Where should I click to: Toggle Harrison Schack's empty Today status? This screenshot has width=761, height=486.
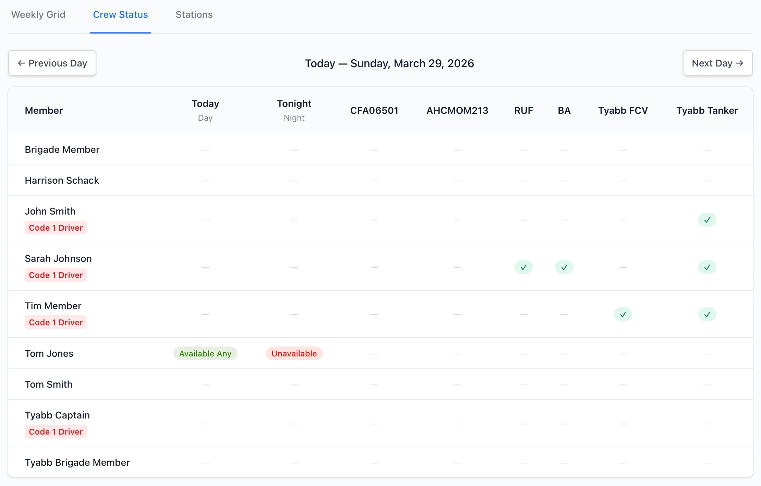click(205, 181)
